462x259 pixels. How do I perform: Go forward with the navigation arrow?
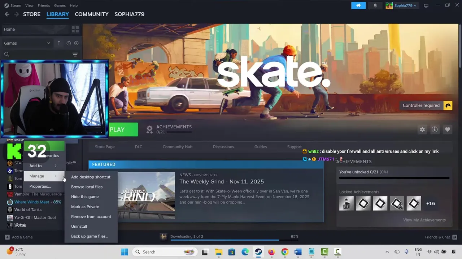16,14
